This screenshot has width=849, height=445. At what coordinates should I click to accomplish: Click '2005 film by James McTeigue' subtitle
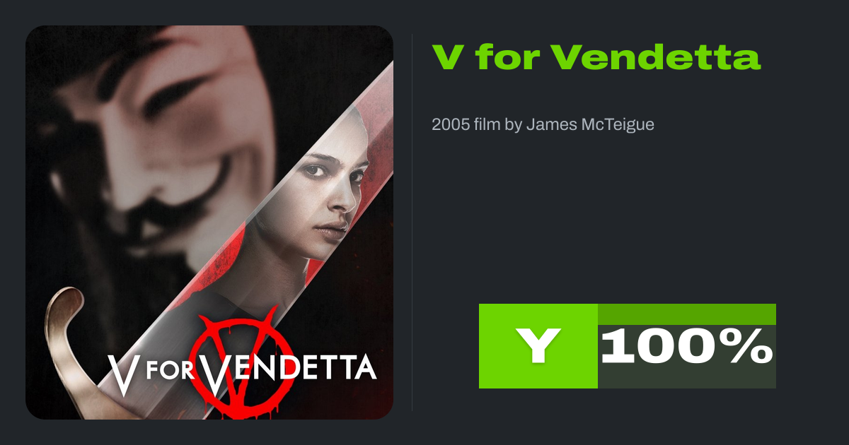click(x=543, y=125)
